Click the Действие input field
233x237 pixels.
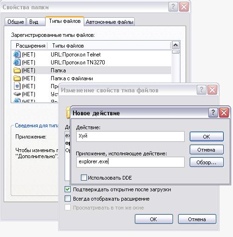point(130,136)
